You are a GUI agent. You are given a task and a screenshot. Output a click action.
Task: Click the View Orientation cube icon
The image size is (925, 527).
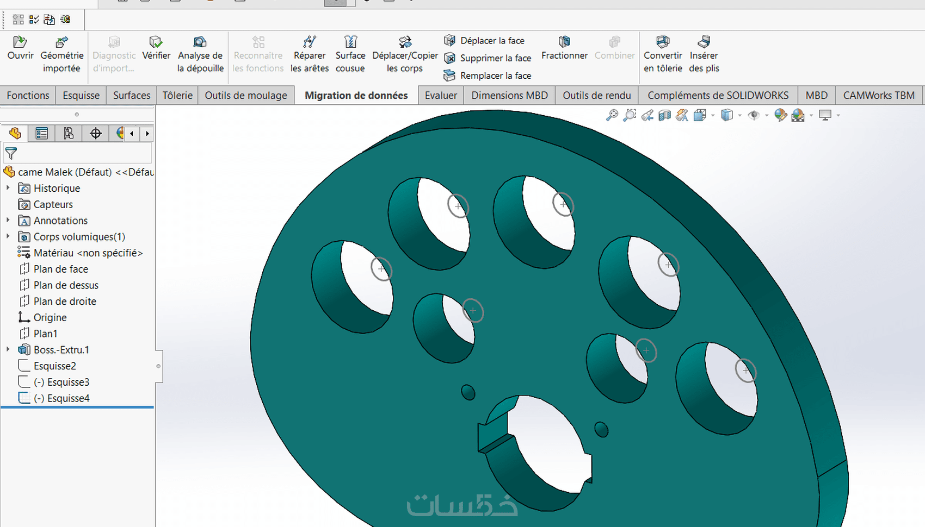pyautogui.click(x=700, y=115)
